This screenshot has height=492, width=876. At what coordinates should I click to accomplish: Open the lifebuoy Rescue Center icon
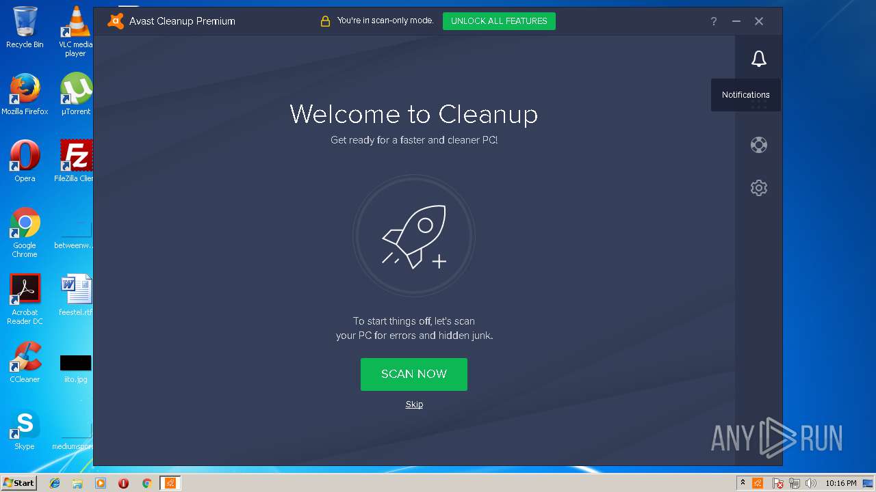click(x=758, y=145)
